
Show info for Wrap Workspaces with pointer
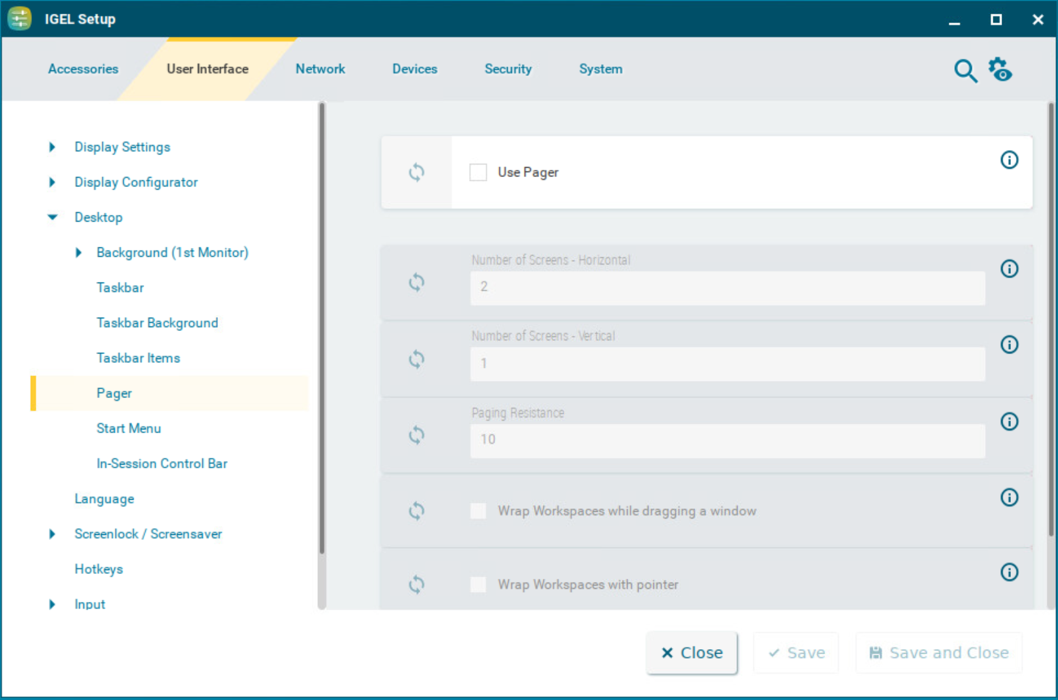pyautogui.click(x=1009, y=572)
